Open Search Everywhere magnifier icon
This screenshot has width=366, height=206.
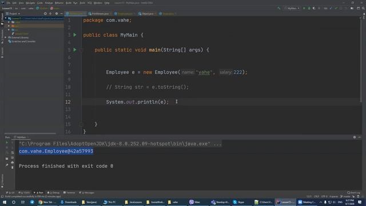point(363,8)
